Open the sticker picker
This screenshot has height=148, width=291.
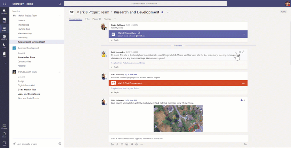coord(132,144)
